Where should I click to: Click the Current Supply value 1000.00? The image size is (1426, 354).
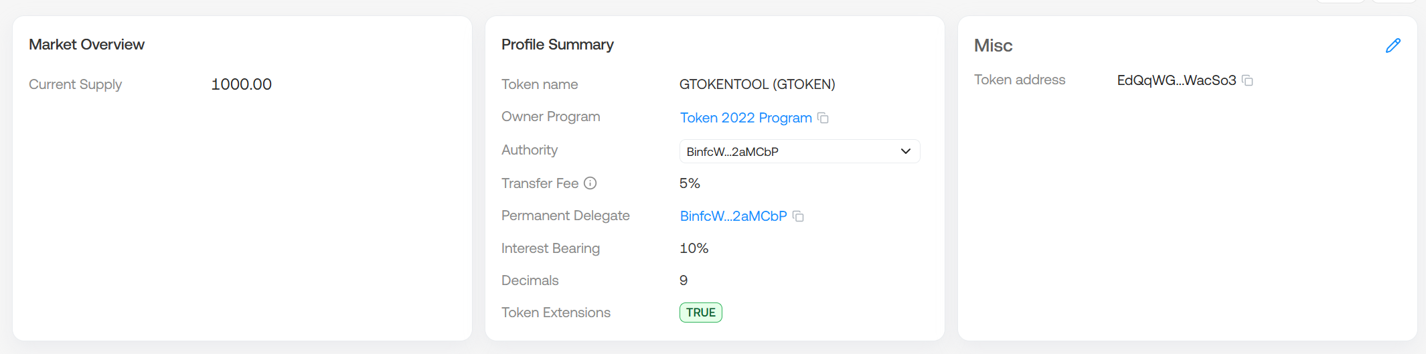241,84
